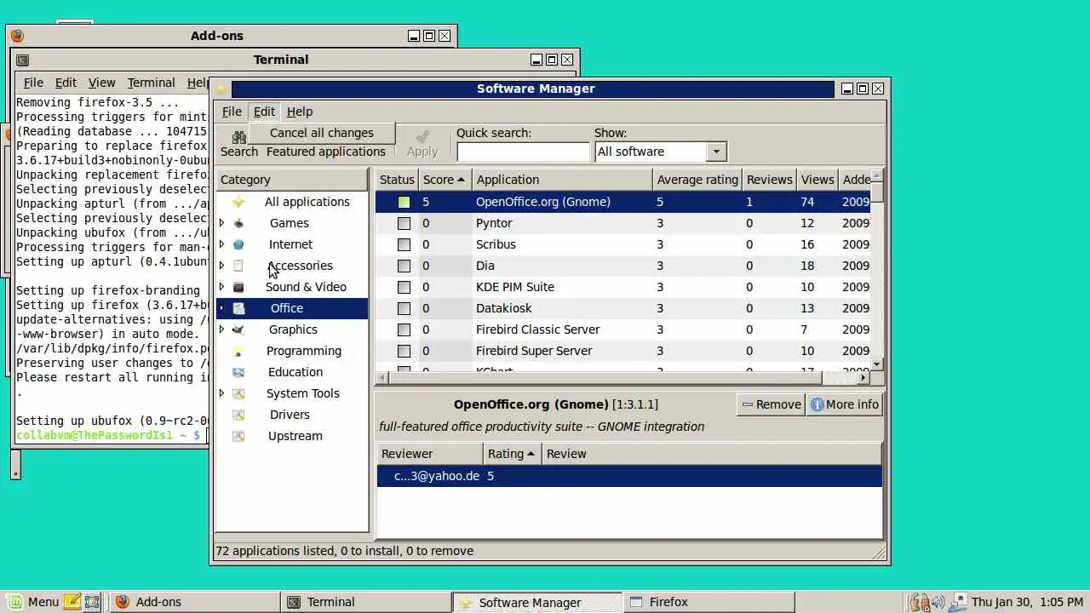Click the Office category icon
1090x613 pixels.
pos(238,308)
